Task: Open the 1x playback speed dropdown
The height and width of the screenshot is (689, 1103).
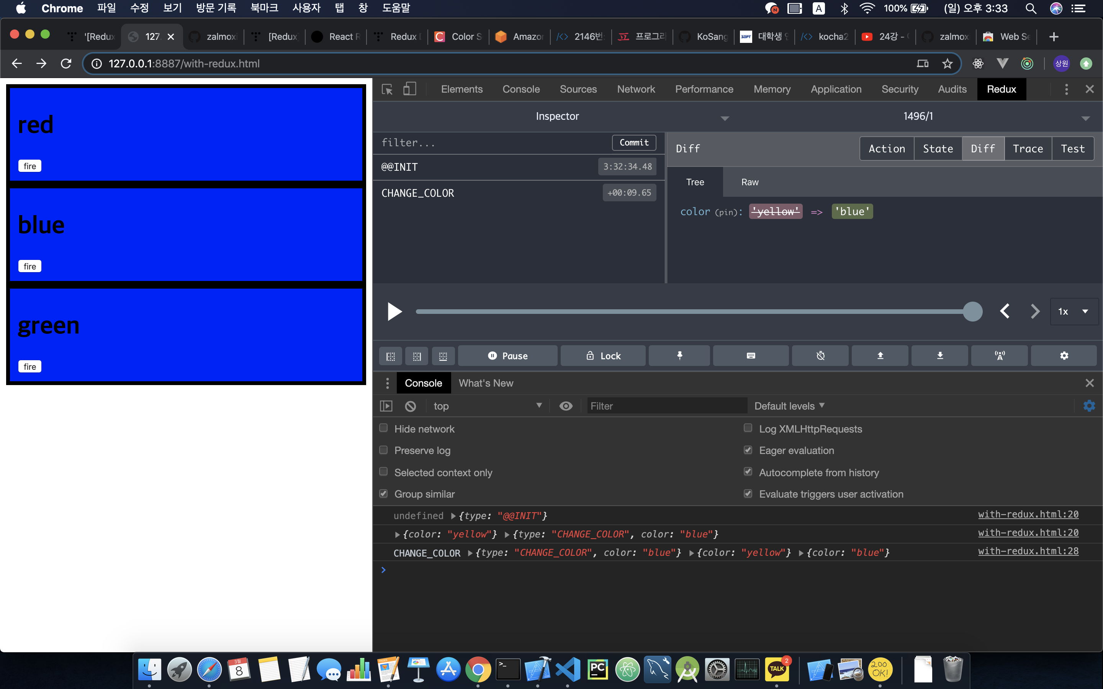Action: click(x=1074, y=312)
